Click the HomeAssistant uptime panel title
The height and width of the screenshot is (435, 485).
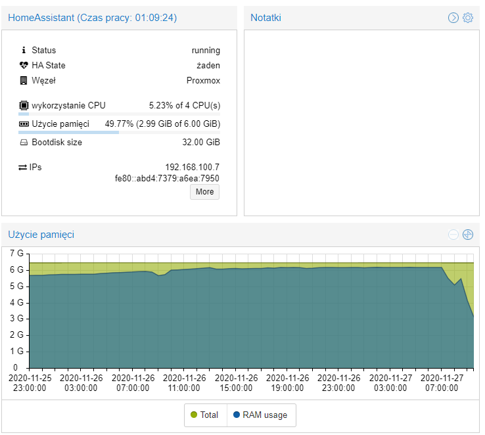(x=93, y=18)
